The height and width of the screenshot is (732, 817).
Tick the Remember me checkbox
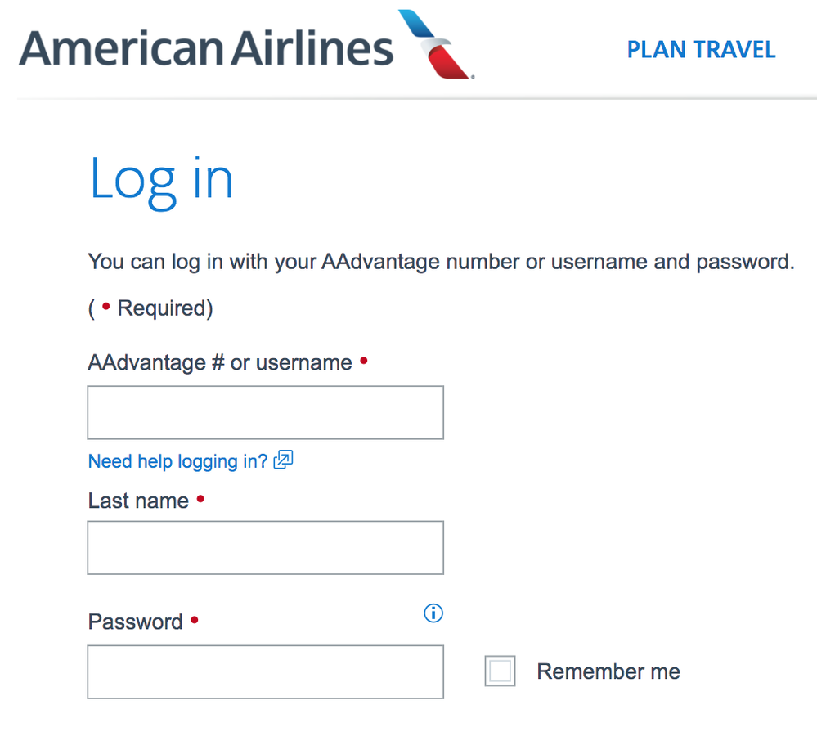(x=500, y=671)
